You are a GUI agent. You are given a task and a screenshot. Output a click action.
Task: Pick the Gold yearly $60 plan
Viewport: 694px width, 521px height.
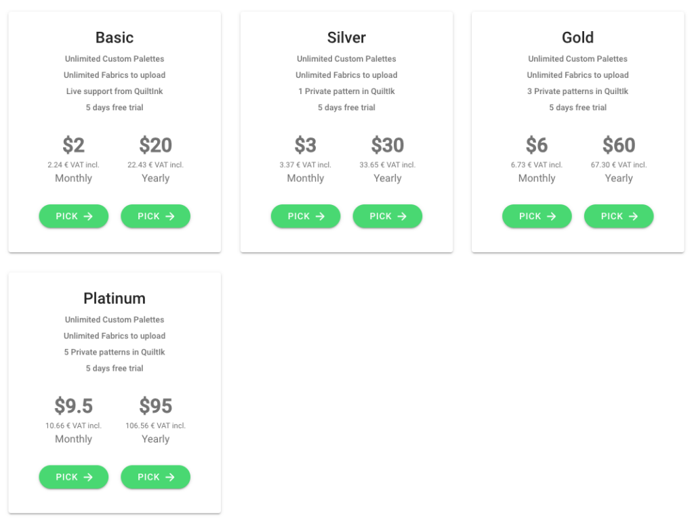(619, 216)
